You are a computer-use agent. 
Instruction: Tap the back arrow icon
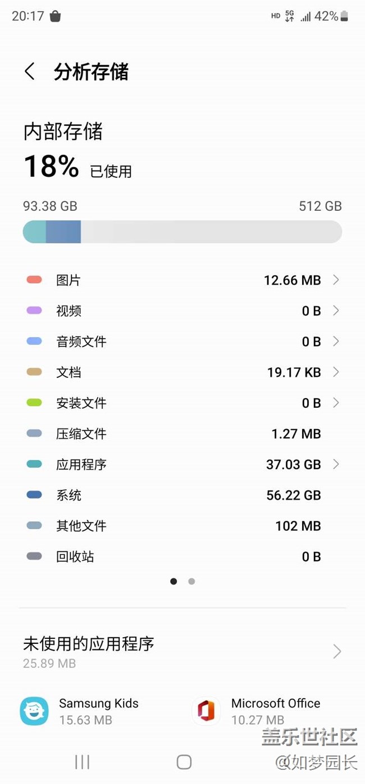[30, 72]
